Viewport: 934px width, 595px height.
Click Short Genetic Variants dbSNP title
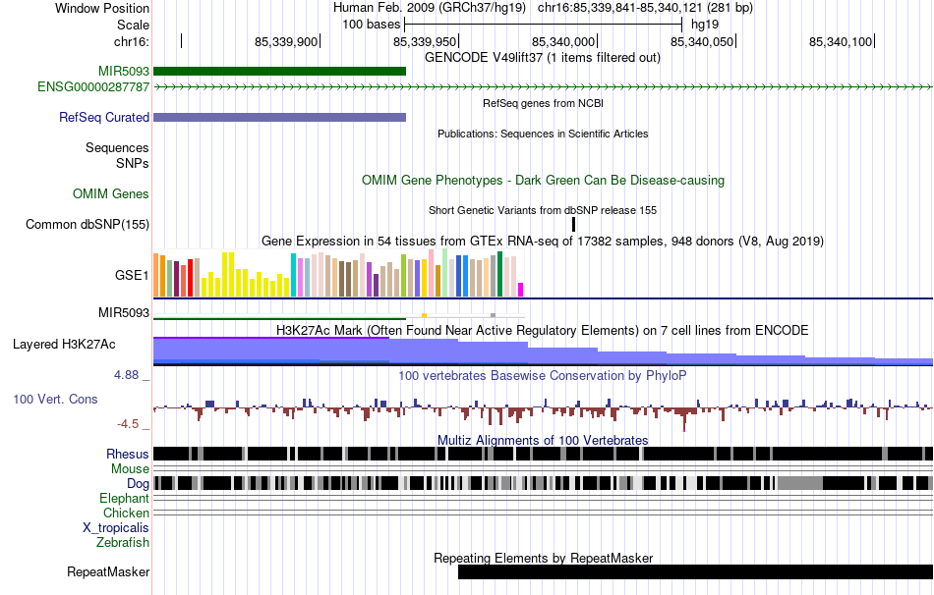click(x=543, y=210)
